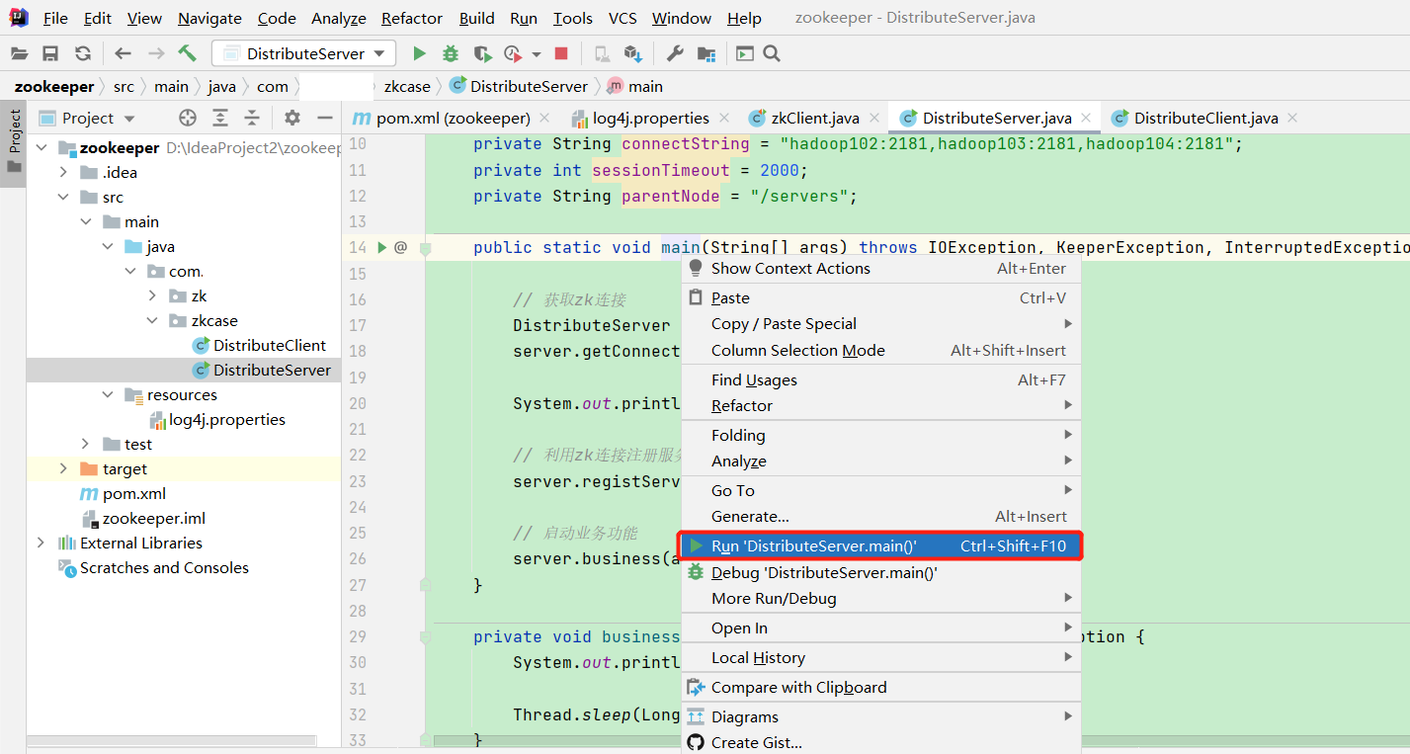Select DistributeClient in project tree
Viewport: 1410px width, 754px height.
pyautogui.click(x=270, y=345)
